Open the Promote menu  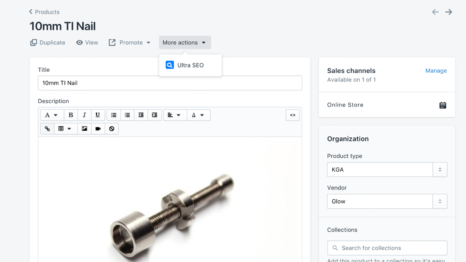(x=130, y=43)
